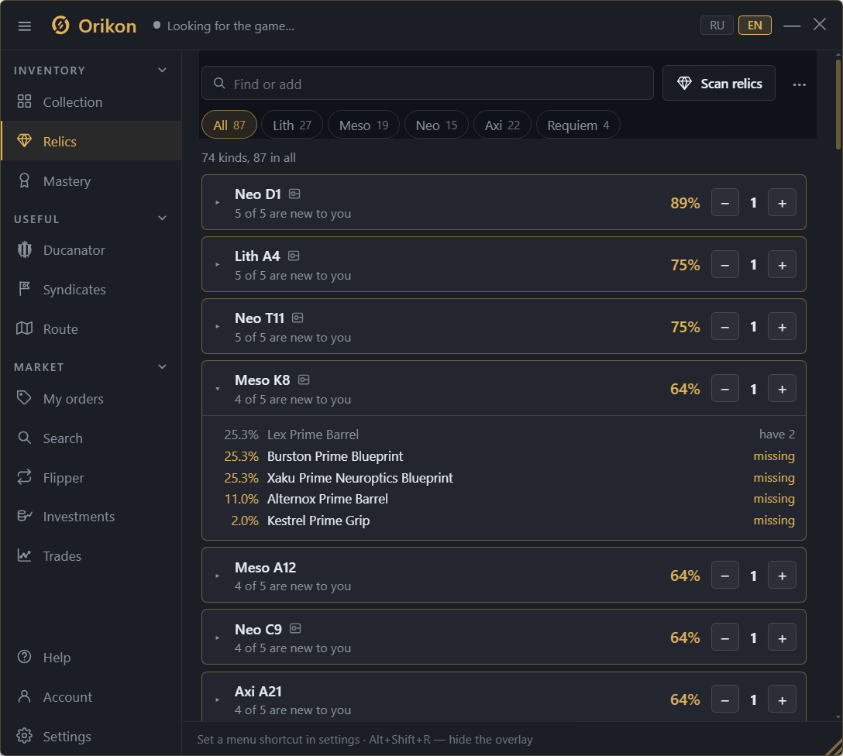Open the hamburger menu
This screenshot has width=843, height=756.
(25, 26)
